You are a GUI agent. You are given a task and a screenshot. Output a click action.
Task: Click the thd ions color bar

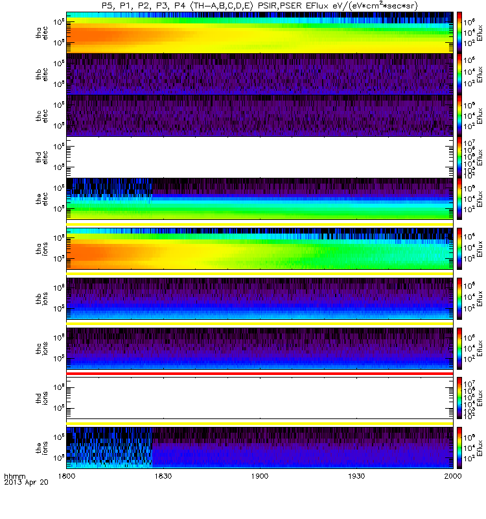pyautogui.click(x=459, y=398)
